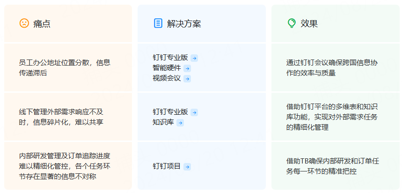Viewport: 402px width, 193px height.
Task: Click the orange sad face icon beside 痛点
Action: (24, 23)
